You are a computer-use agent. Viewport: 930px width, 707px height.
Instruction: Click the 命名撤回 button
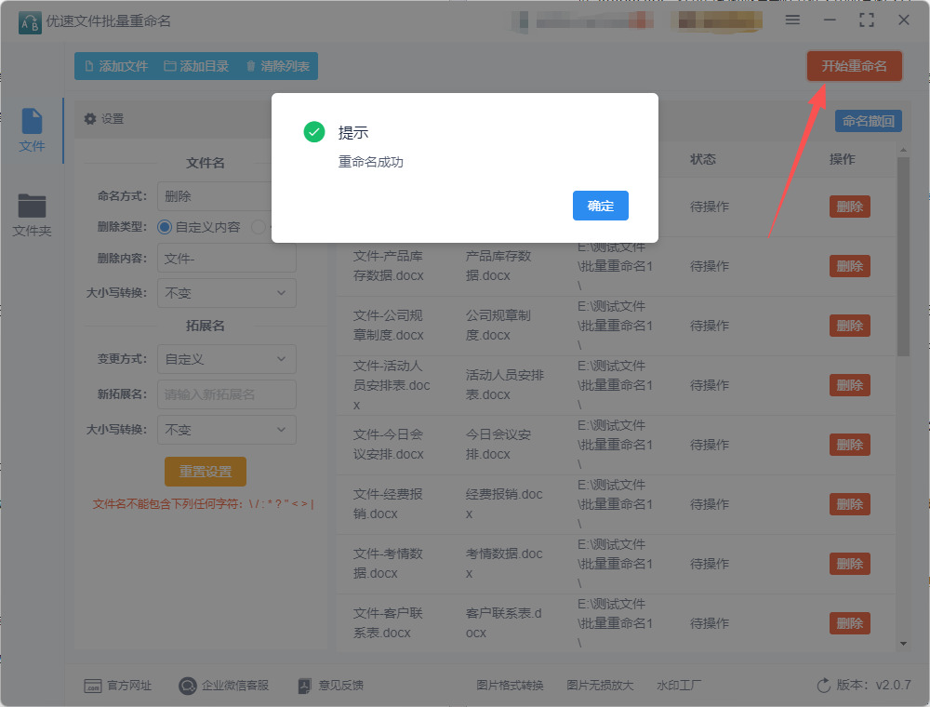[869, 121]
